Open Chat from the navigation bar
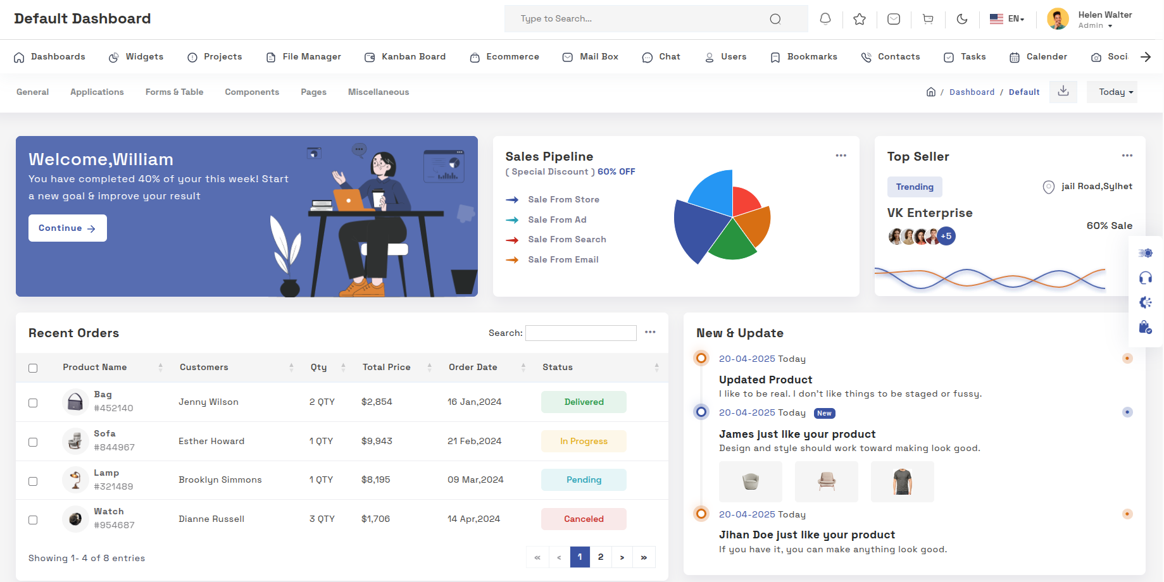The image size is (1164, 582). click(661, 57)
